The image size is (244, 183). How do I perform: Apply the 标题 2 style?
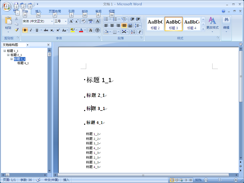click(155, 24)
